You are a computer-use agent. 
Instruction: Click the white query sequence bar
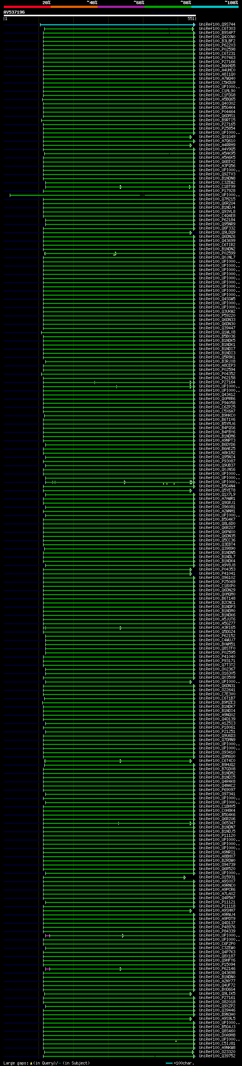pyautogui.click(x=99, y=15)
